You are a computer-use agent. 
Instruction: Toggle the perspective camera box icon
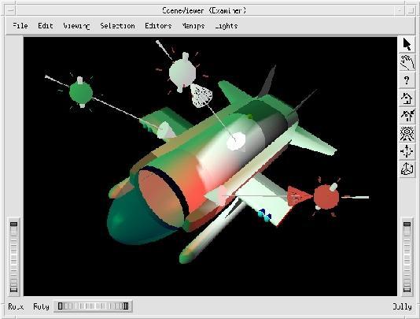coord(407,169)
